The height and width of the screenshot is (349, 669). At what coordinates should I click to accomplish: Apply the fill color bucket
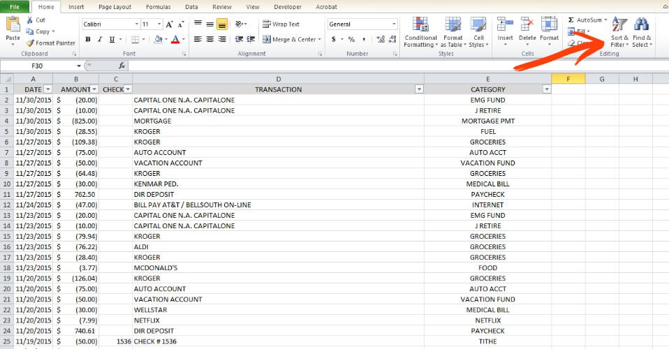[x=158, y=39]
